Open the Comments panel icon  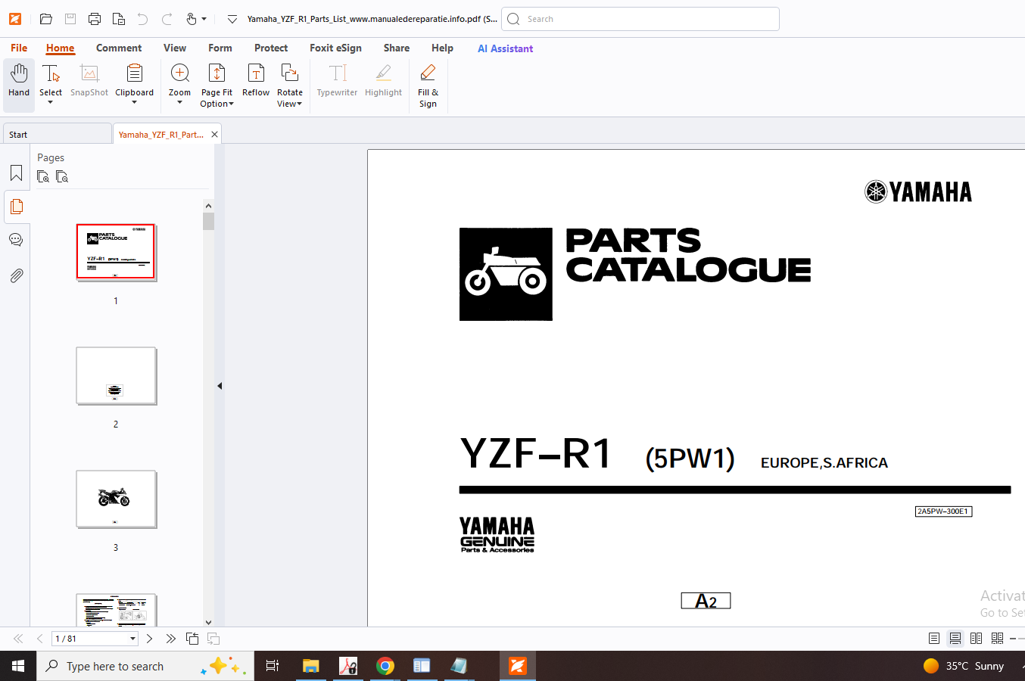pyautogui.click(x=16, y=240)
